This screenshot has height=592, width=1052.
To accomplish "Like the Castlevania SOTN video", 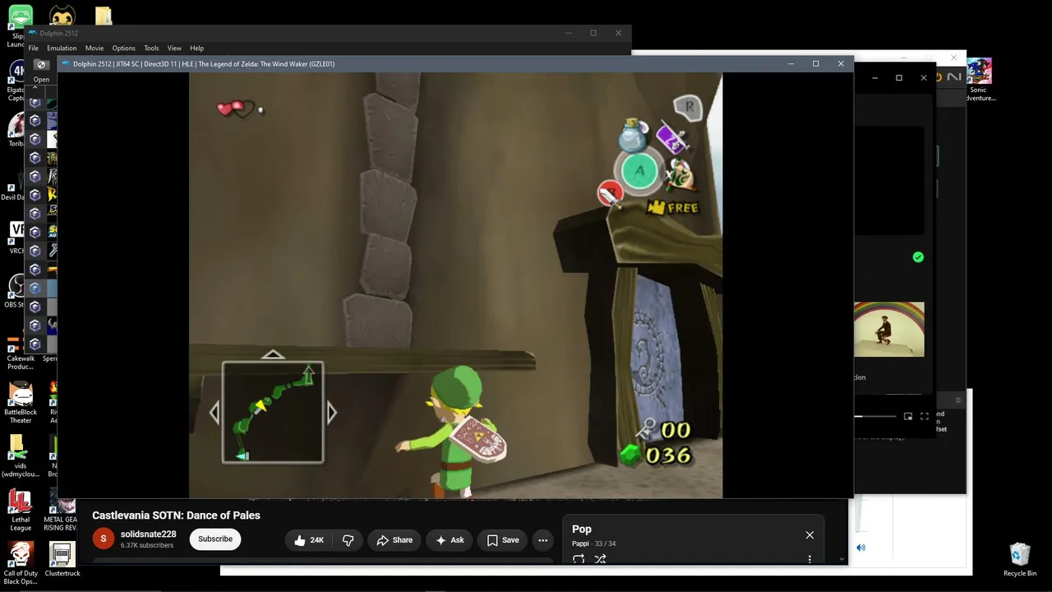I will click(309, 540).
